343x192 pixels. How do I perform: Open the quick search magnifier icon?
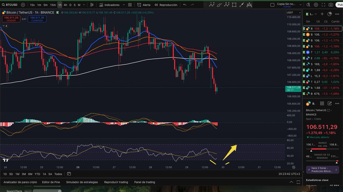[308, 5]
